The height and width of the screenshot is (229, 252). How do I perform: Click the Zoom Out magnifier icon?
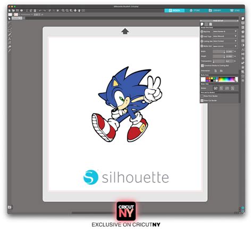pos(67,11)
